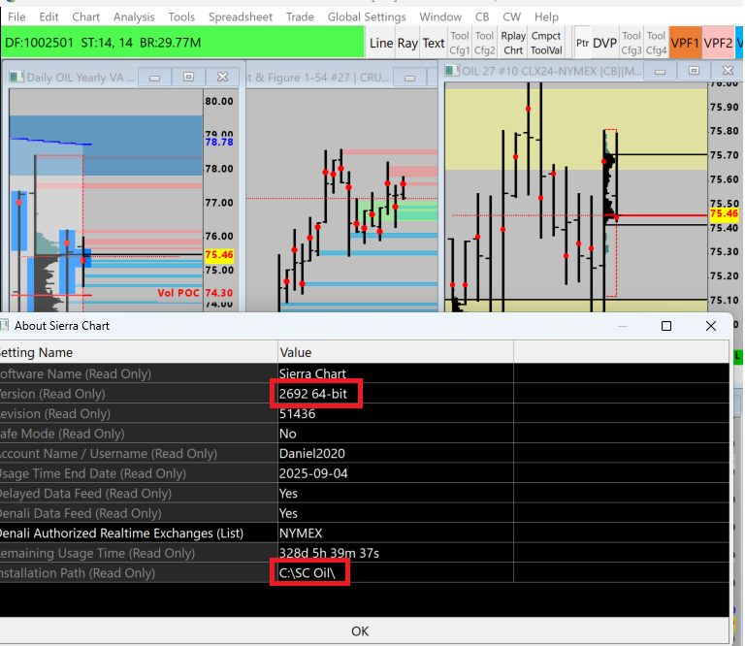The image size is (745, 646).
Task: Close the Daily OIL Yearly VA chart window
Action: [223, 77]
